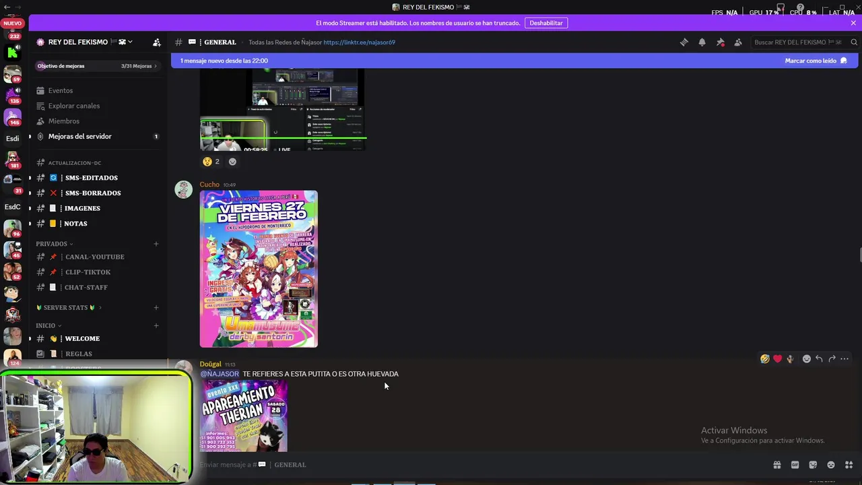Open the threads icon in channel header
The image size is (862, 485).
tap(684, 42)
